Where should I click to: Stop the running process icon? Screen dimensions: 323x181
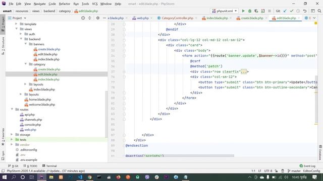point(269,11)
